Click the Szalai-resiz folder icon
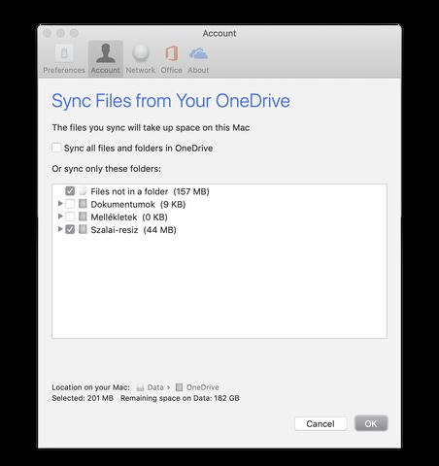This screenshot has height=466, width=439. tap(83, 229)
